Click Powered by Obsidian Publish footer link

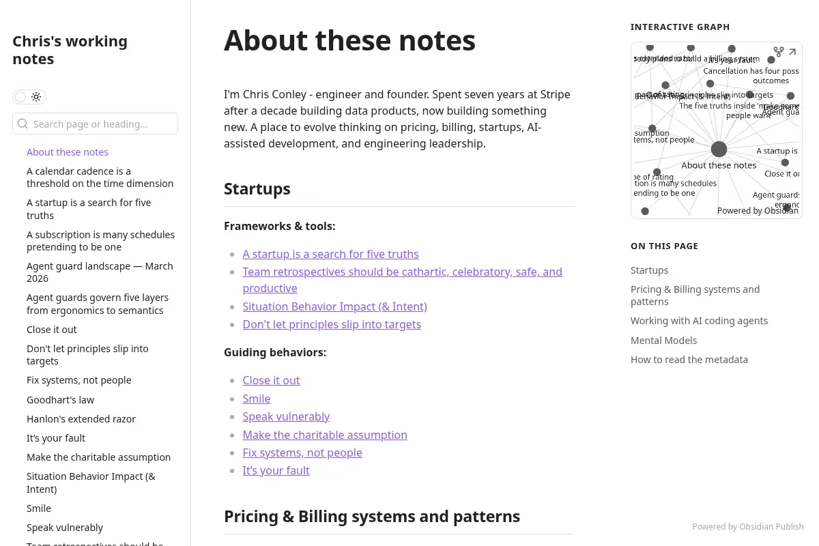click(x=748, y=527)
